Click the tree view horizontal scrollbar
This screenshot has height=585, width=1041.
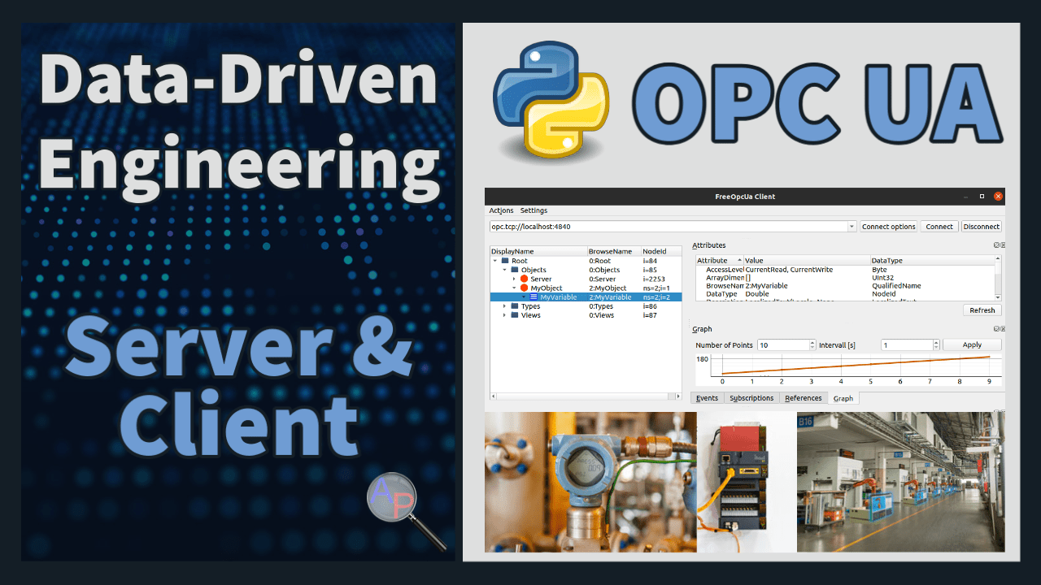click(586, 396)
